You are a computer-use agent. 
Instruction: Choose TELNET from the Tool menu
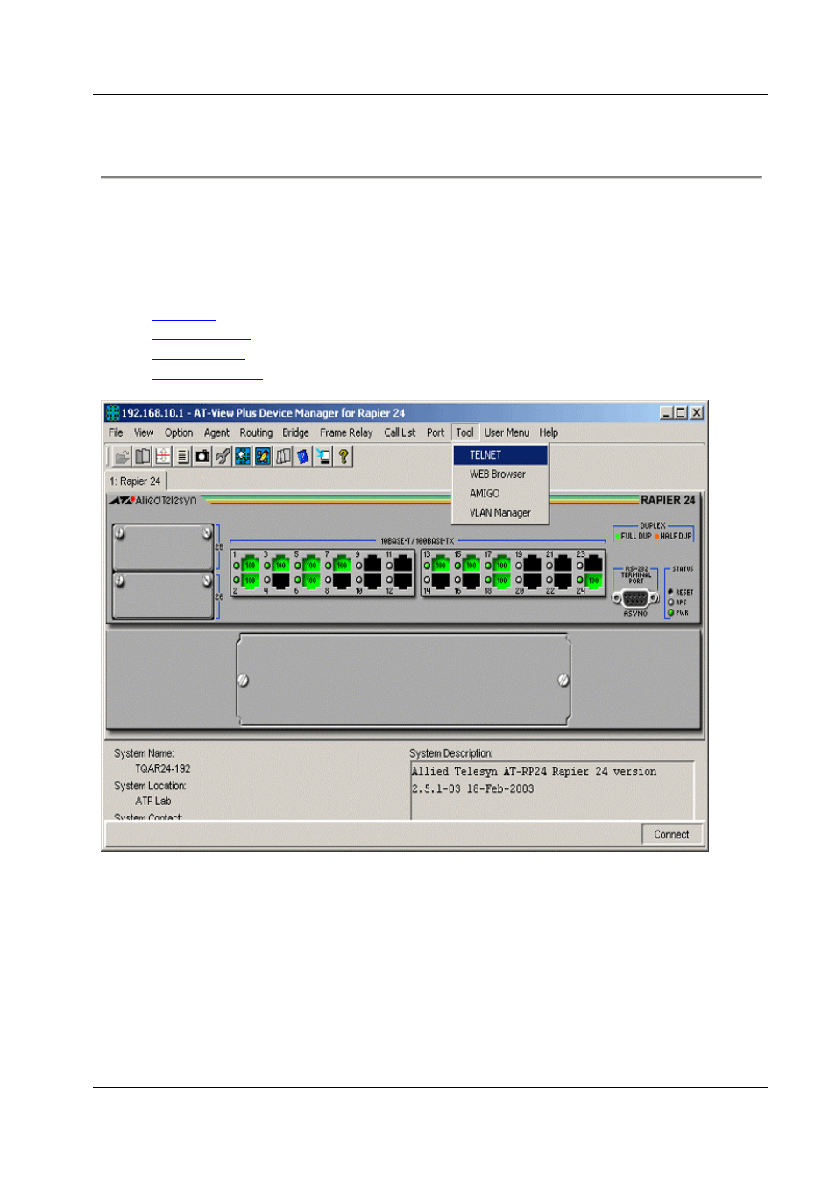pyautogui.click(x=500, y=455)
